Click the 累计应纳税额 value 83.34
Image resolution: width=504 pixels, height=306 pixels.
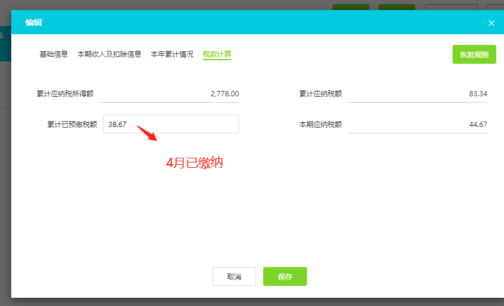coord(478,94)
